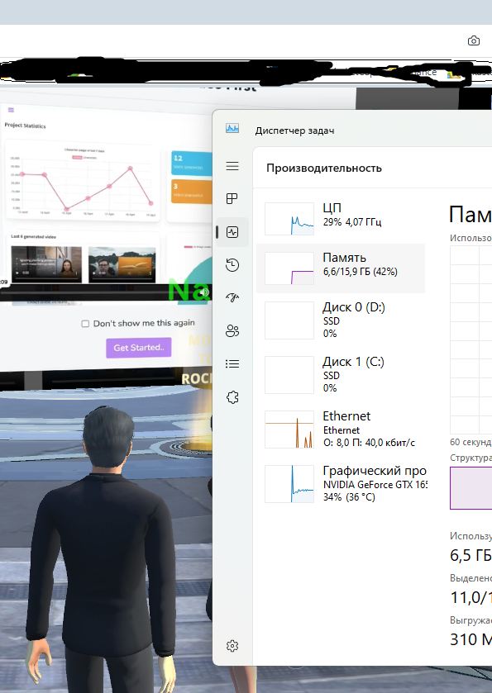Image resolution: width=492 pixels, height=693 pixels.
Task: Click the О: 8,0 П: 40,0 кбит/с Ethernet value
Action: point(369,443)
